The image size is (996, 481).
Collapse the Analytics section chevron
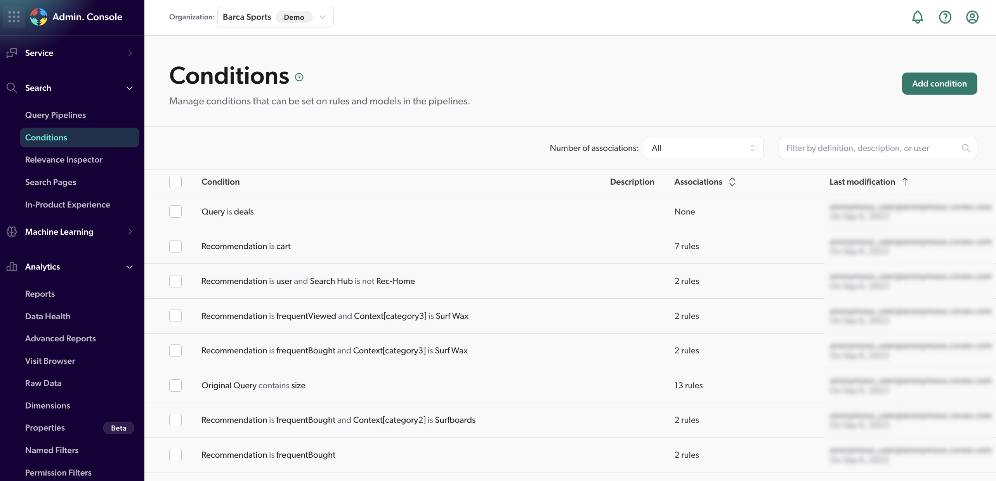(130, 267)
